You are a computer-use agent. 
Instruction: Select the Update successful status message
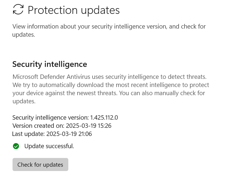tap(49, 146)
